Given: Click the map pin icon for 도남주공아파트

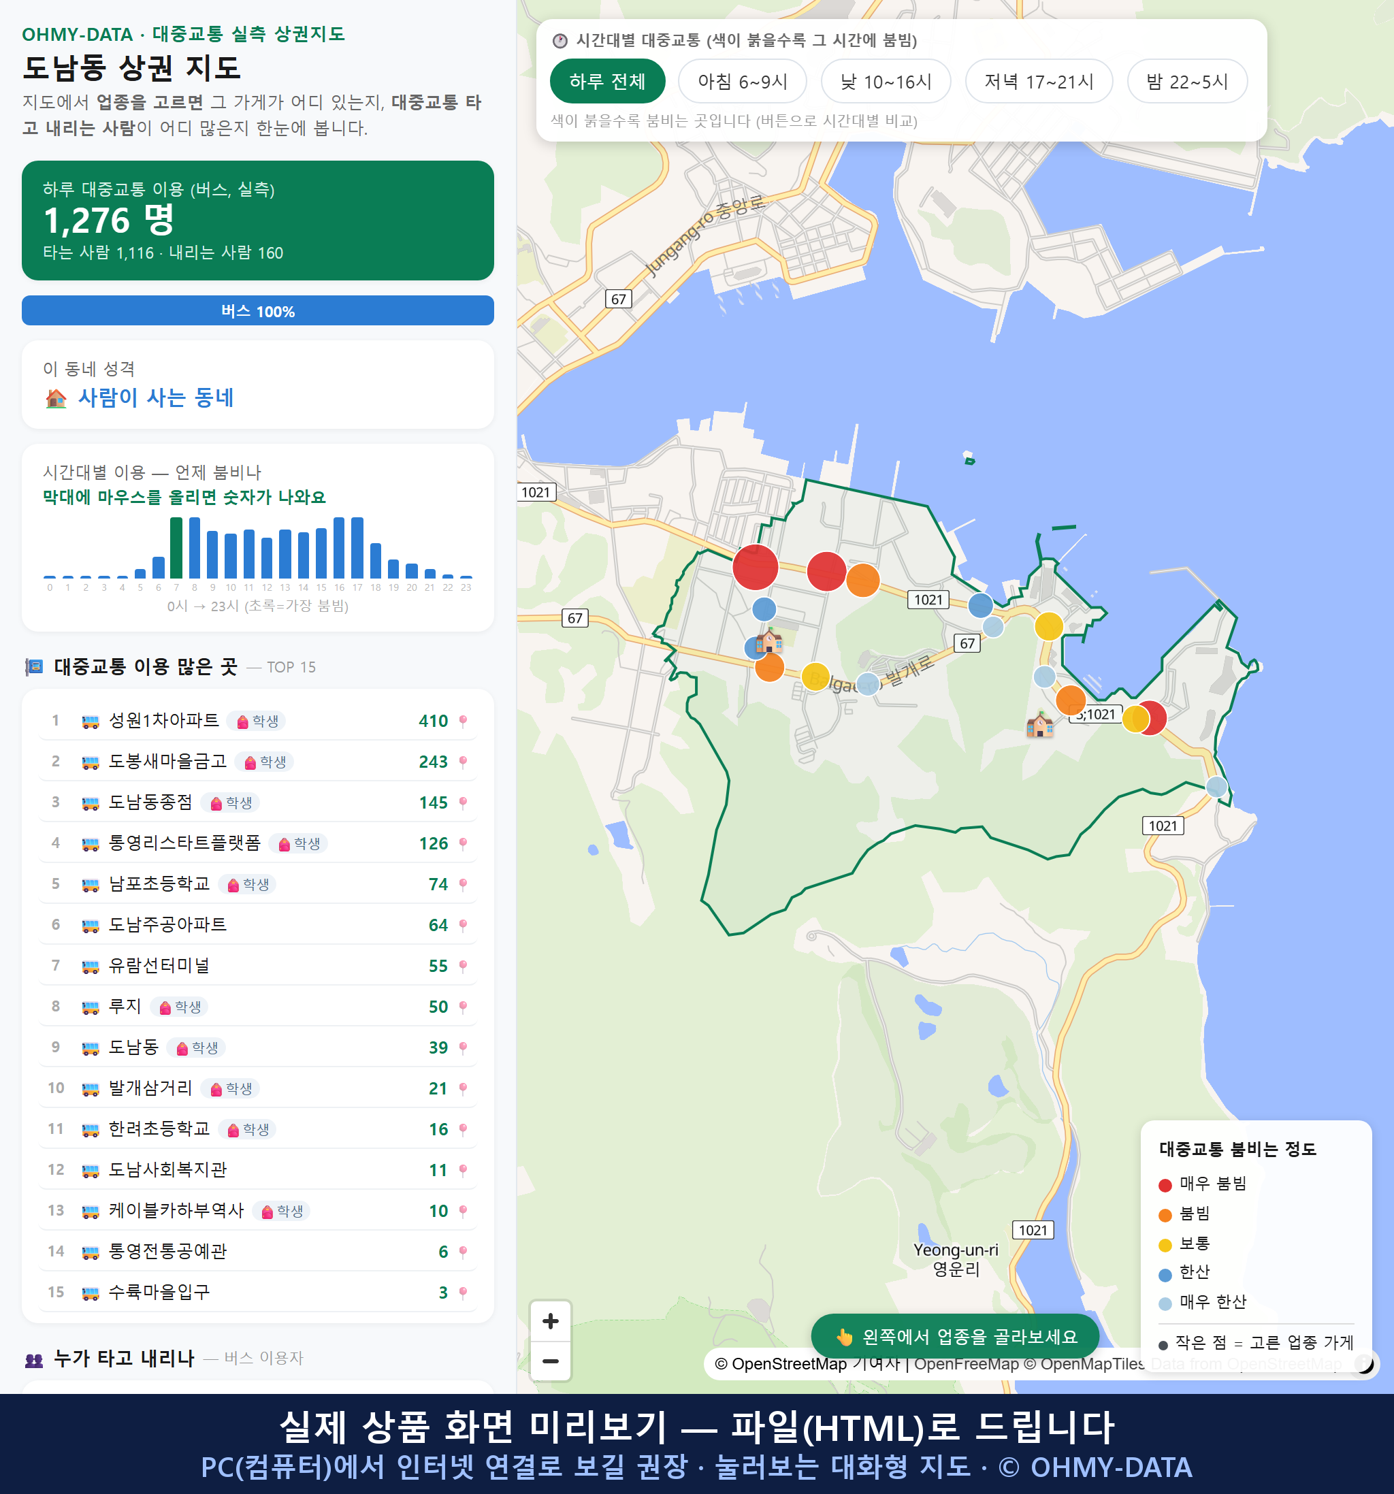Looking at the screenshot, I should (463, 925).
